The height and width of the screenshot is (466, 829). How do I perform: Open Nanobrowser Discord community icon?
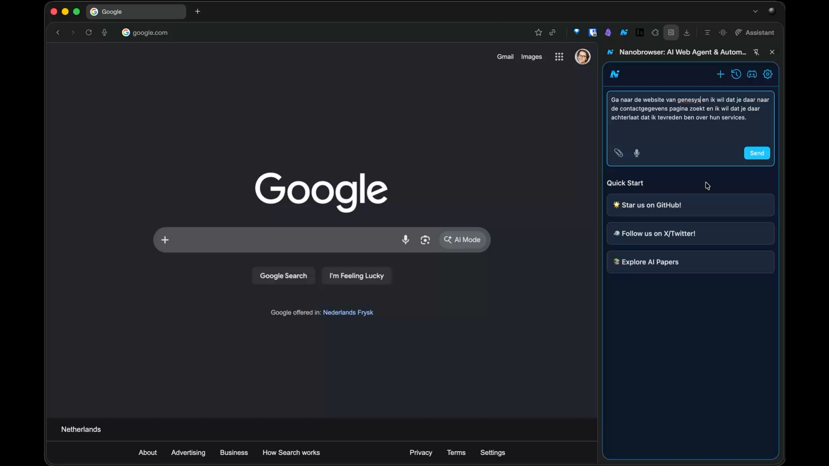752,74
